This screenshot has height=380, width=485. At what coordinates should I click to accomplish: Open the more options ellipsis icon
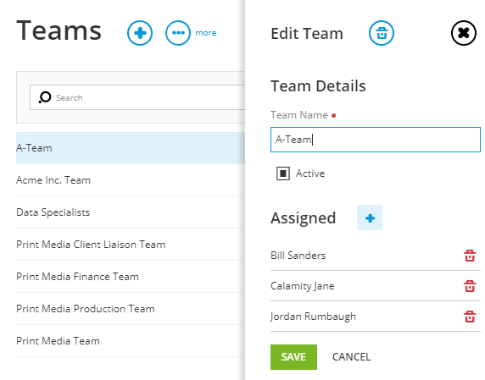coord(178,33)
